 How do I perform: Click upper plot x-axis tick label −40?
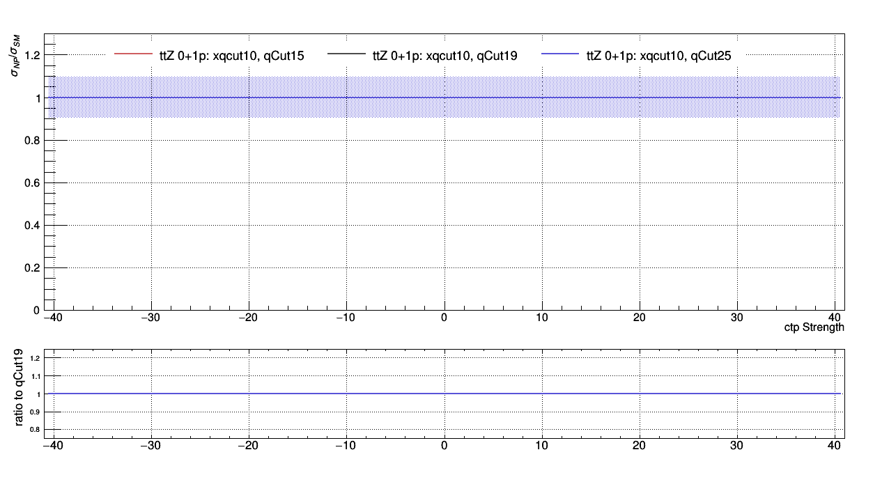[54, 318]
